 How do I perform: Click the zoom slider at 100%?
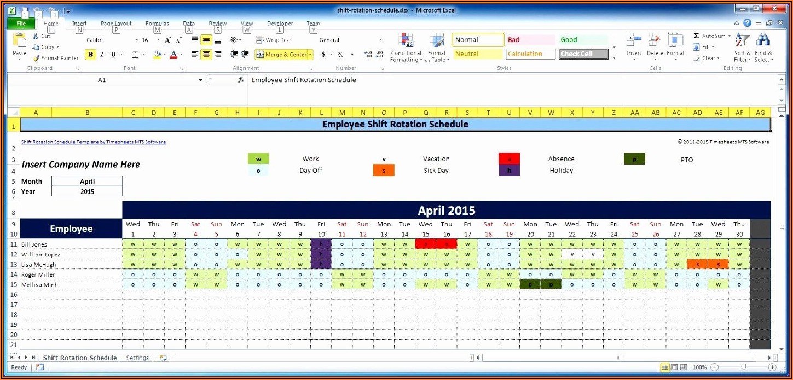(x=743, y=367)
